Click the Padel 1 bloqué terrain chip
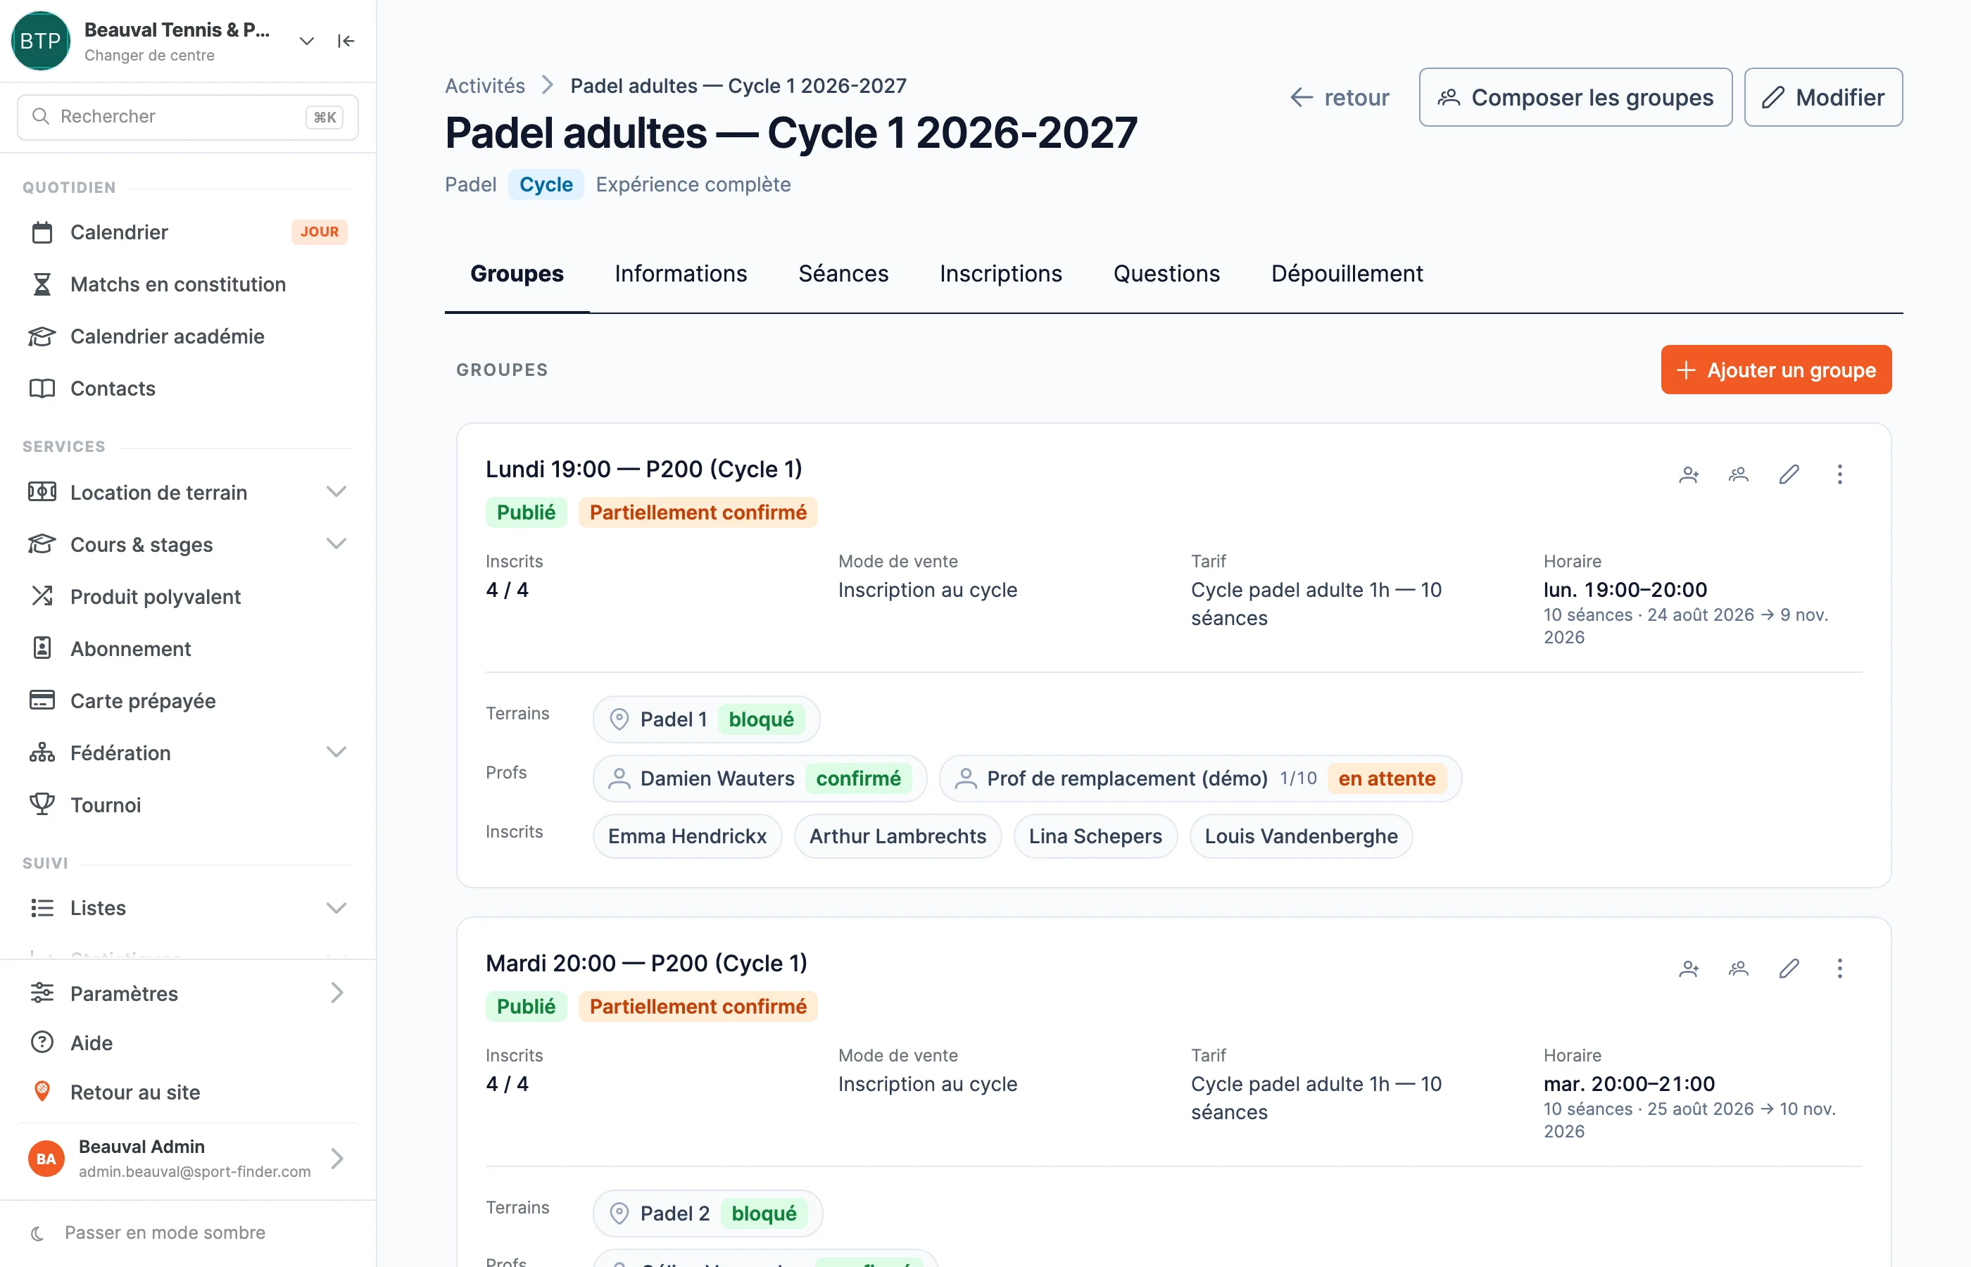The height and width of the screenshot is (1267, 1971). (x=706, y=719)
